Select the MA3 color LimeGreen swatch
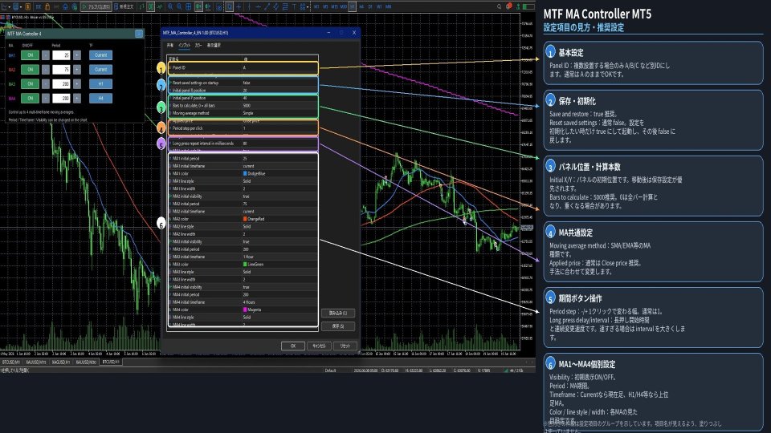The height and width of the screenshot is (433, 771). click(x=245, y=264)
